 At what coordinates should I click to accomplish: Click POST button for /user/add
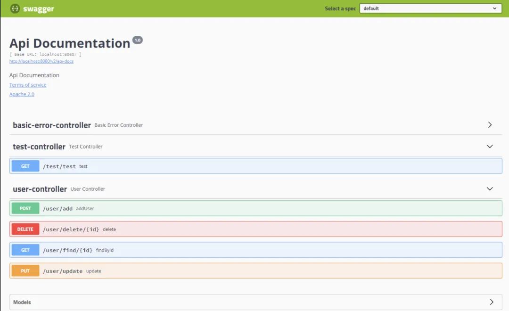point(25,208)
